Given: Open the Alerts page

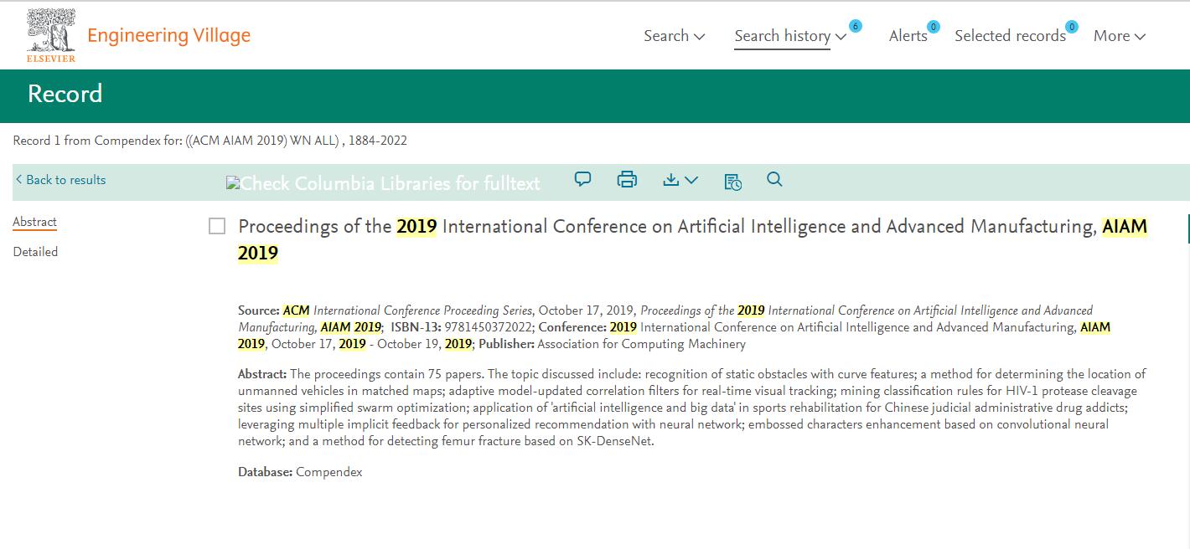Looking at the screenshot, I should tap(908, 36).
